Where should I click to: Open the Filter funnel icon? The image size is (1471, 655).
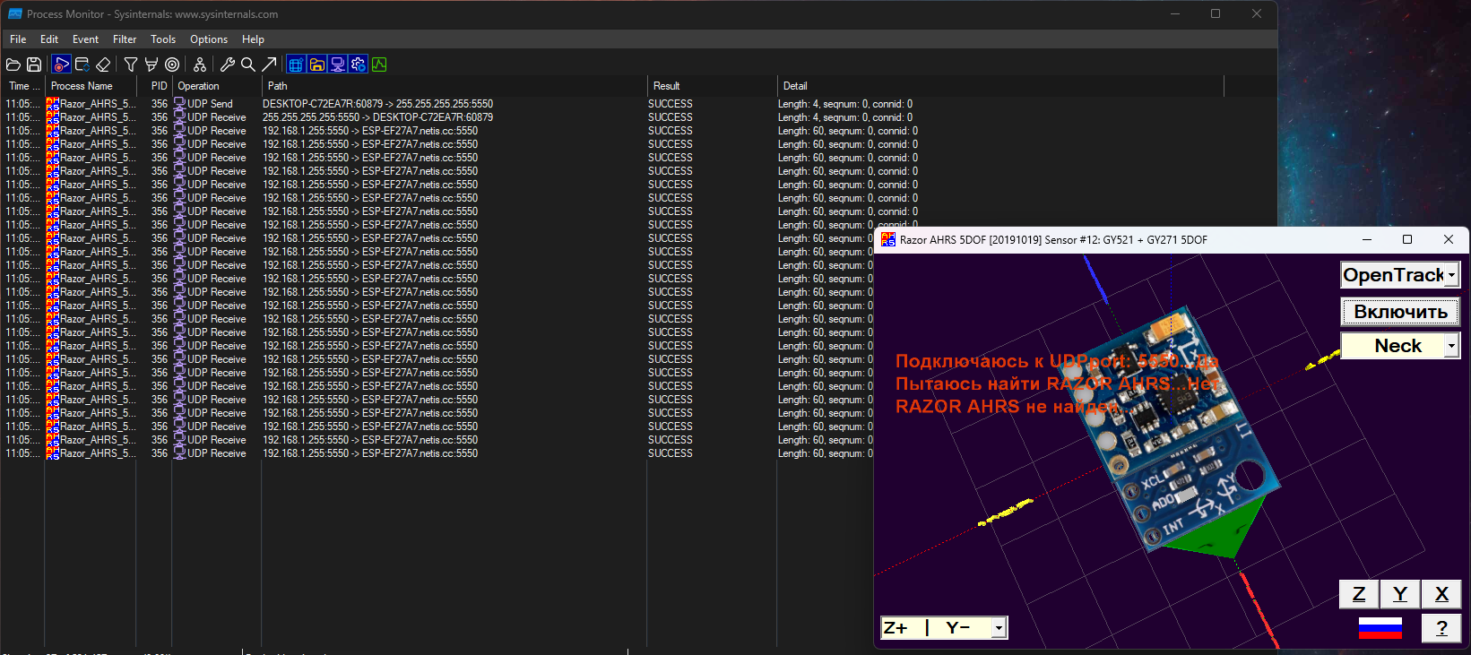(x=131, y=65)
